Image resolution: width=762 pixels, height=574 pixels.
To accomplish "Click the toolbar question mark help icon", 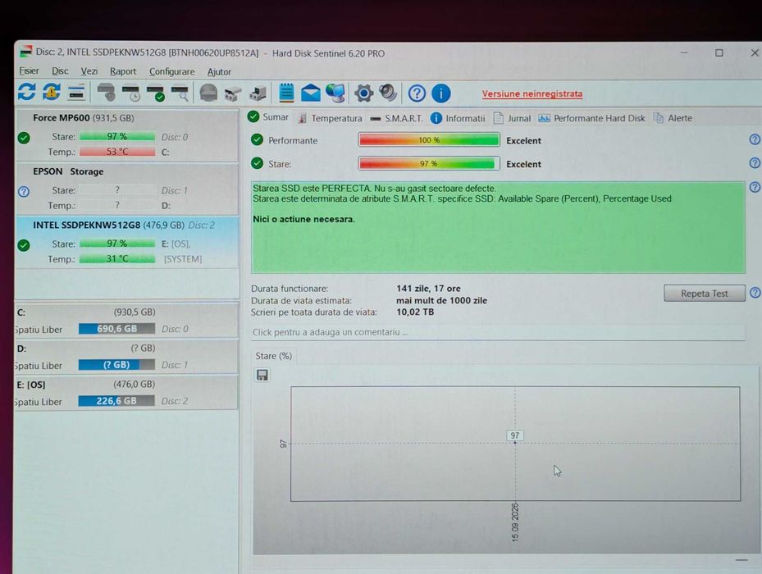I will tap(417, 93).
